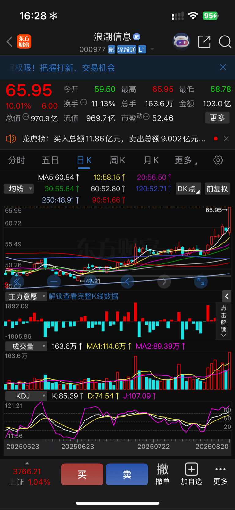Tap the large 65.95 price
Image resolution: width=235 pixels, height=510 pixels.
tap(29, 90)
